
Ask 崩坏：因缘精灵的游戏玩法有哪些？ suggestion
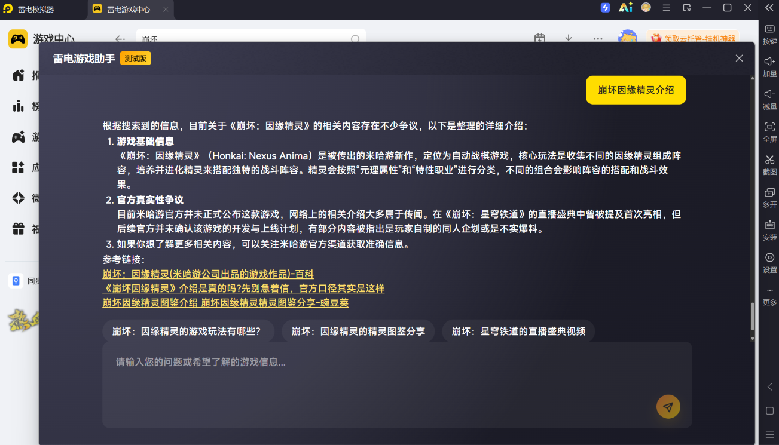pos(189,332)
